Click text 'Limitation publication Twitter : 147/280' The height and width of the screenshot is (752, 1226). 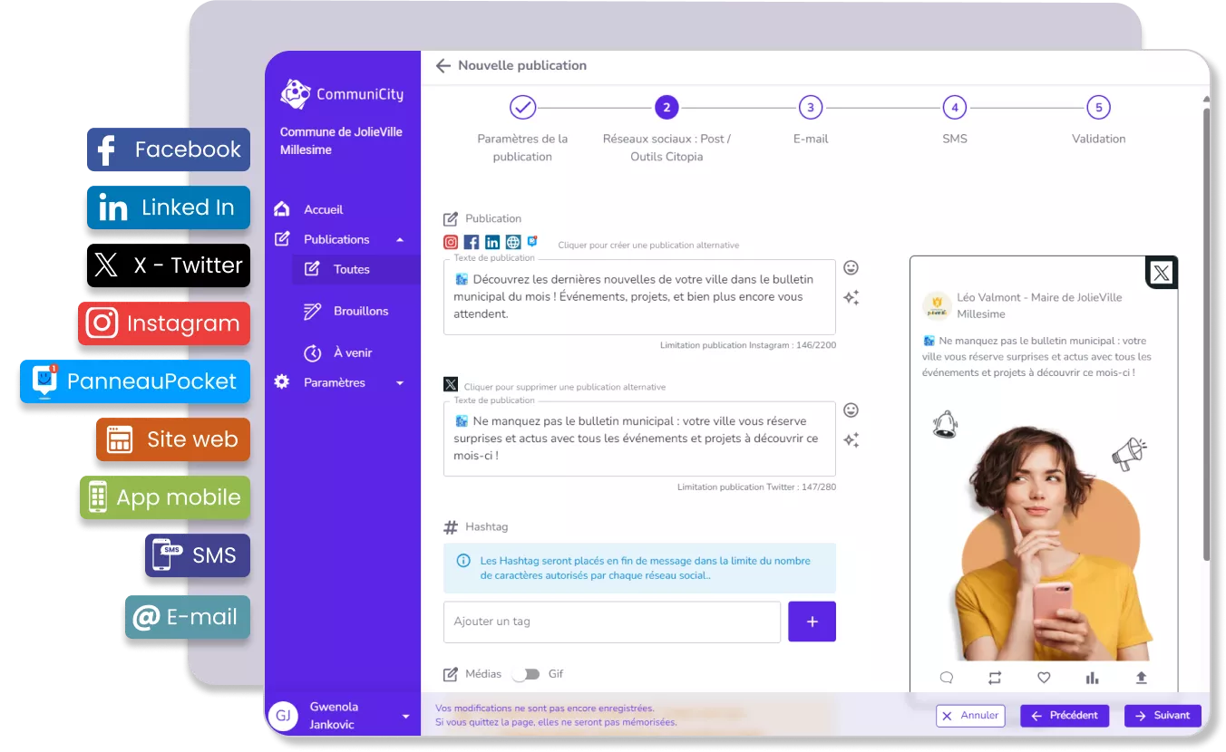coord(756,487)
